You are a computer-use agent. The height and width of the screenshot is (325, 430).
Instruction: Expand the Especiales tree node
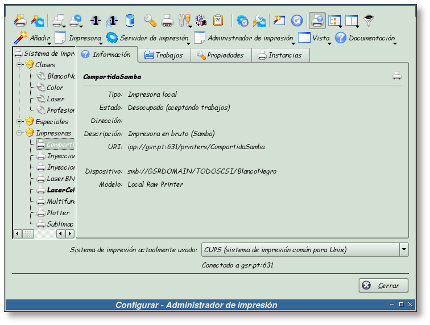(19, 122)
